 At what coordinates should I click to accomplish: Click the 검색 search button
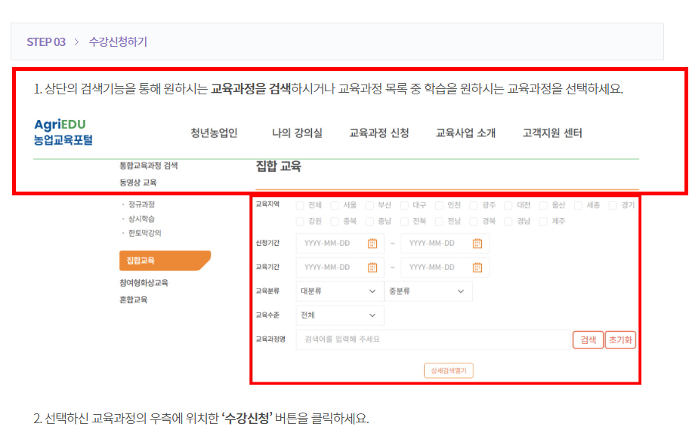point(588,340)
